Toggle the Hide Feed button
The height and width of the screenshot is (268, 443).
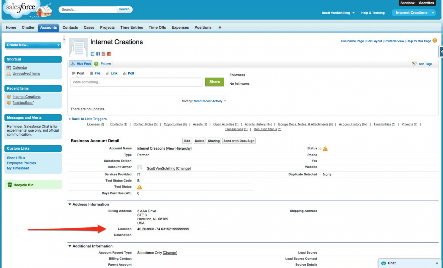click(81, 64)
